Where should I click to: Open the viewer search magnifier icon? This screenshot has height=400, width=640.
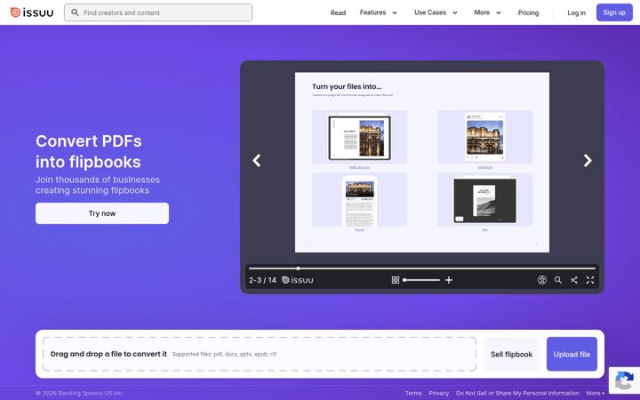click(558, 280)
